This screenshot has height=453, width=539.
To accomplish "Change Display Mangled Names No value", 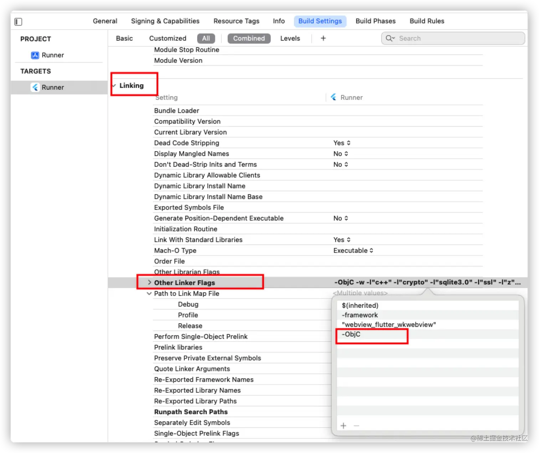I will point(340,154).
